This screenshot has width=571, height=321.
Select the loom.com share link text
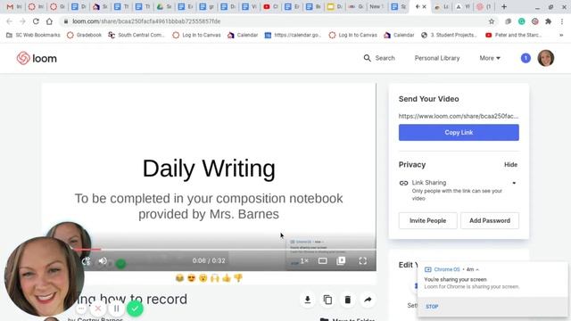pos(459,116)
